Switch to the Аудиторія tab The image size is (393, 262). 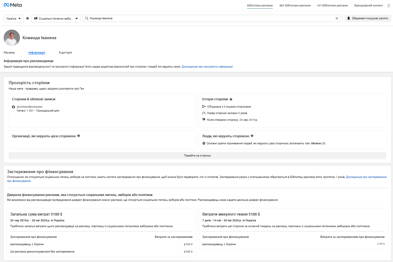point(65,53)
